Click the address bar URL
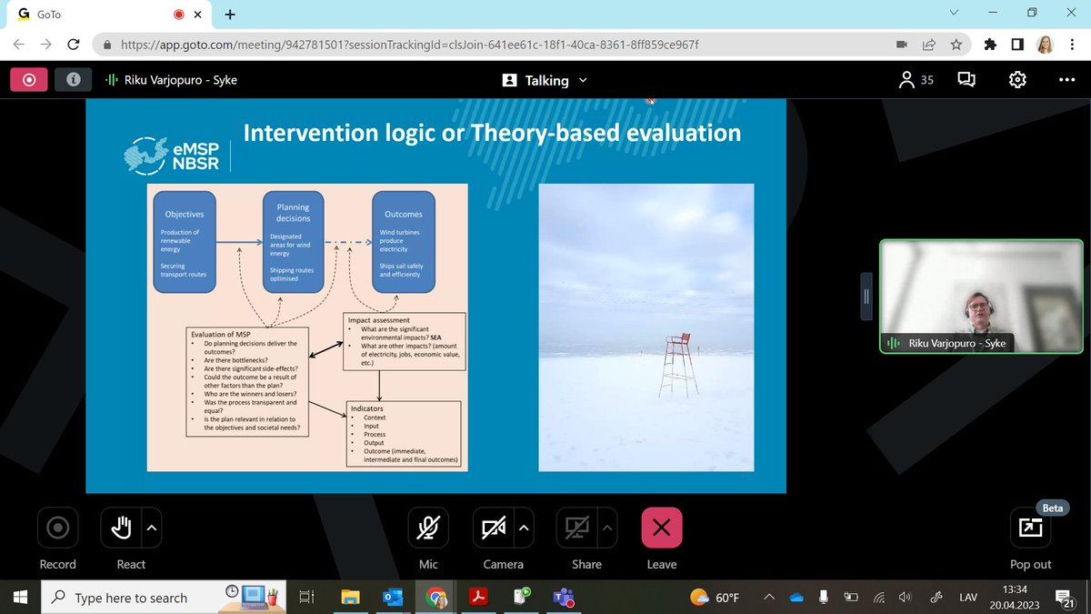The width and height of the screenshot is (1091, 614). coord(409,44)
